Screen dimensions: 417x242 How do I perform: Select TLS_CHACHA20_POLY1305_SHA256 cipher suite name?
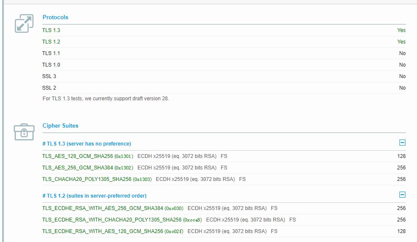87,179
